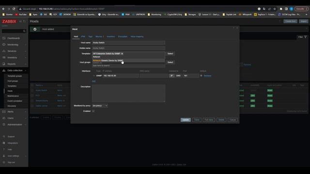310x174 pixels.
Task: Click the Help question mark icon
Action: click(x=4, y=149)
